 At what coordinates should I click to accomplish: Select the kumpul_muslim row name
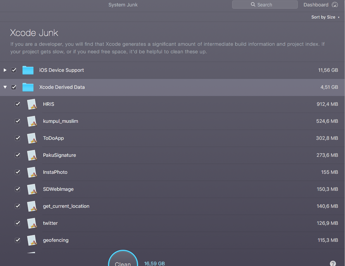(60, 121)
